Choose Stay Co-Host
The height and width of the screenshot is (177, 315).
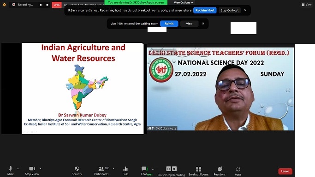[230, 10]
